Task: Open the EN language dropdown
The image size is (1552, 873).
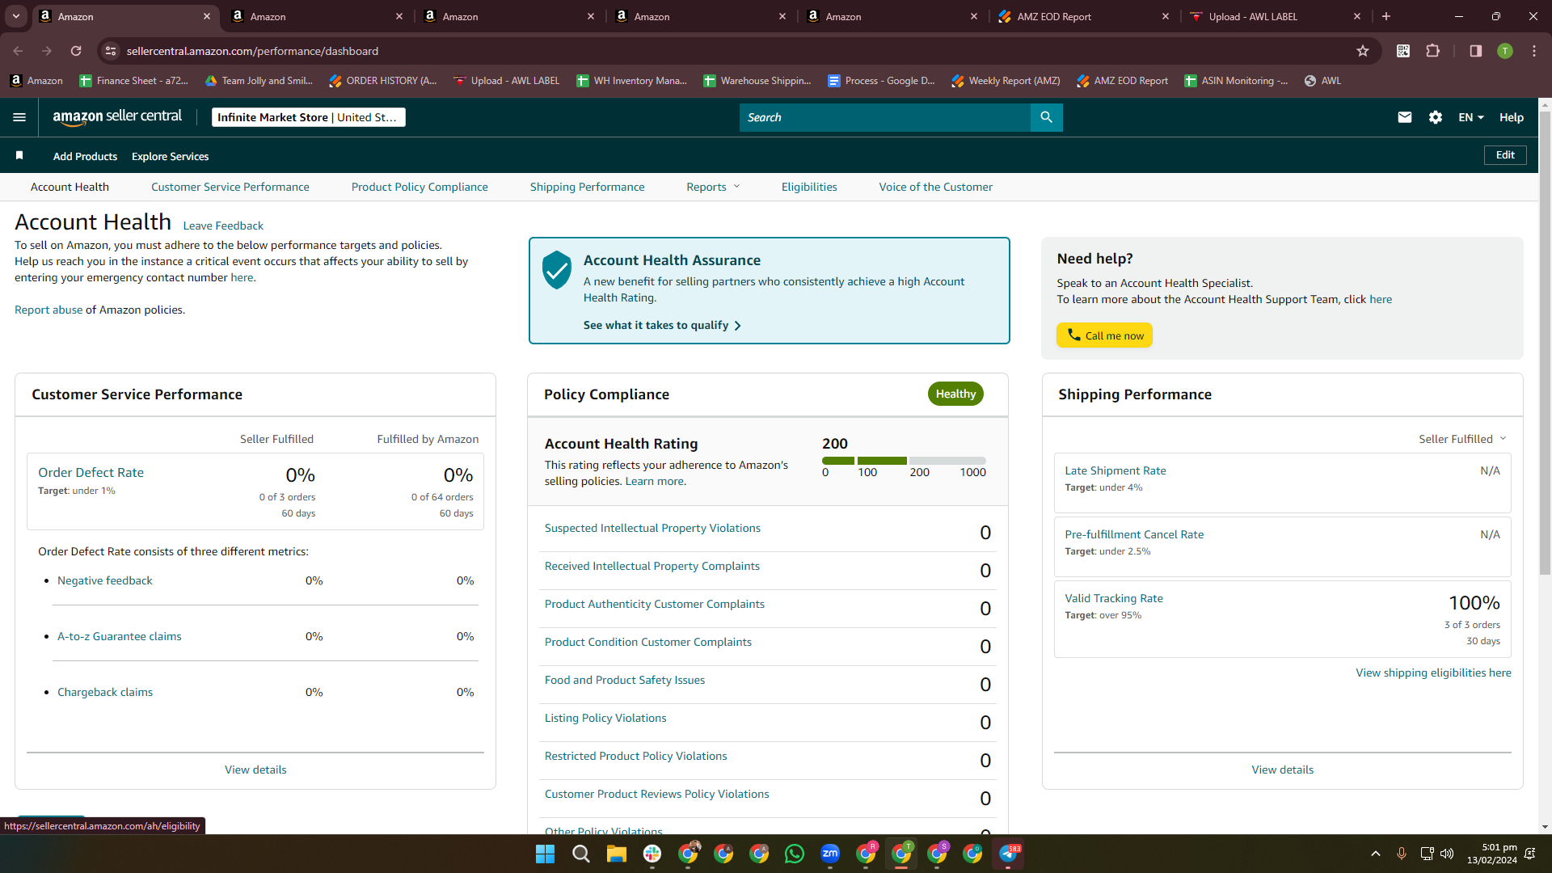Action: click(x=1471, y=117)
